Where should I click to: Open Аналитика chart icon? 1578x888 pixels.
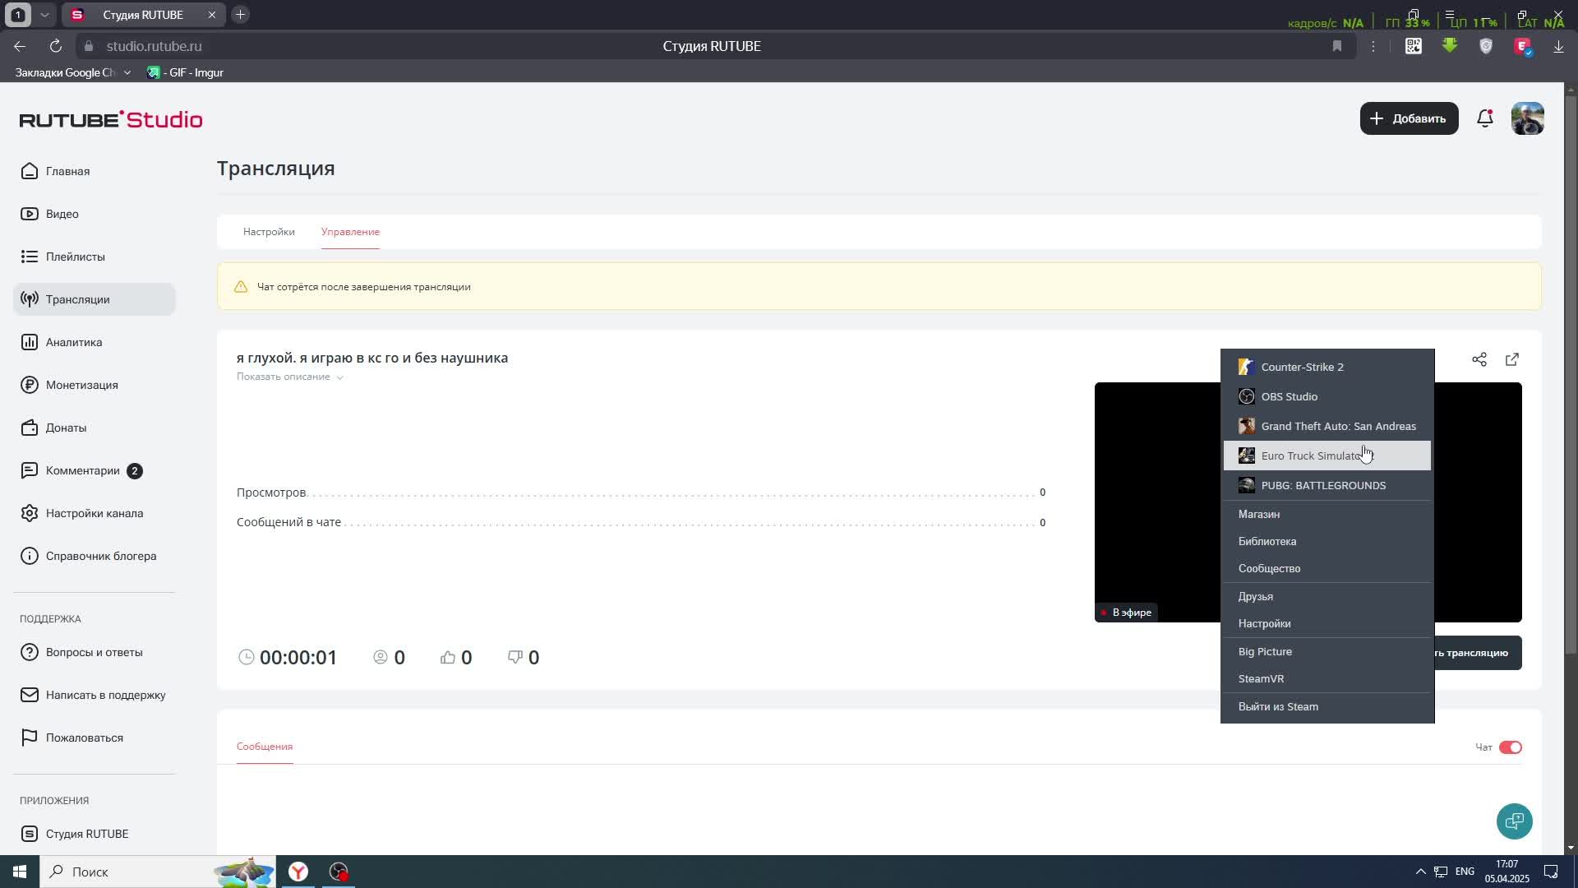pos(30,342)
